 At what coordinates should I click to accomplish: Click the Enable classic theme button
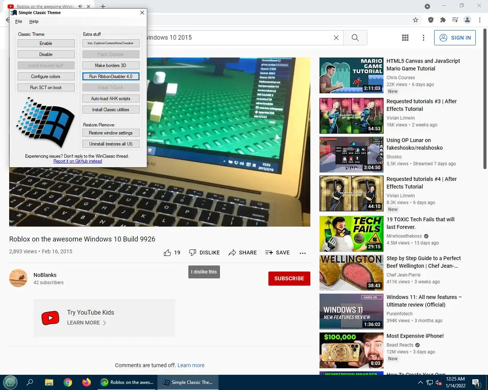(46, 43)
